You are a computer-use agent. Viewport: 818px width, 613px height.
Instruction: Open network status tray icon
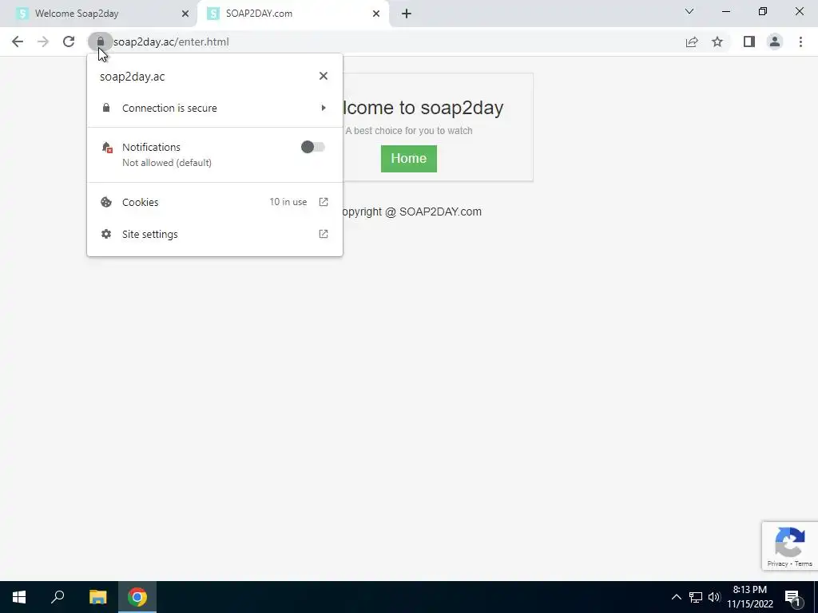point(696,597)
